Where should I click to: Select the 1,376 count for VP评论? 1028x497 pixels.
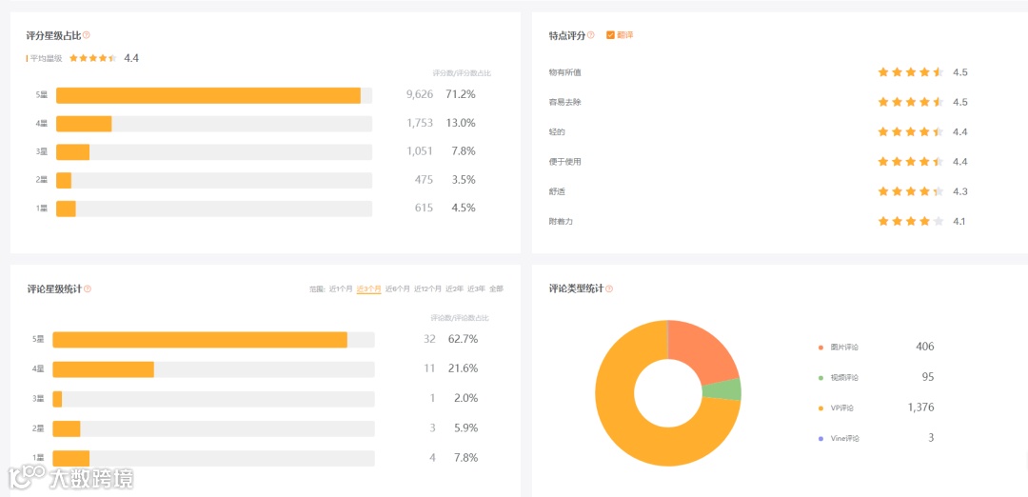(921, 408)
